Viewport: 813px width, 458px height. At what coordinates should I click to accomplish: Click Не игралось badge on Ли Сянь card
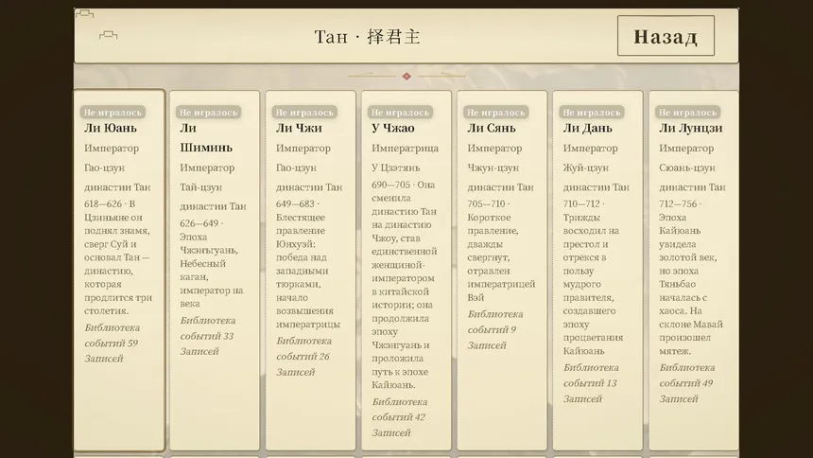pyautogui.click(x=496, y=113)
